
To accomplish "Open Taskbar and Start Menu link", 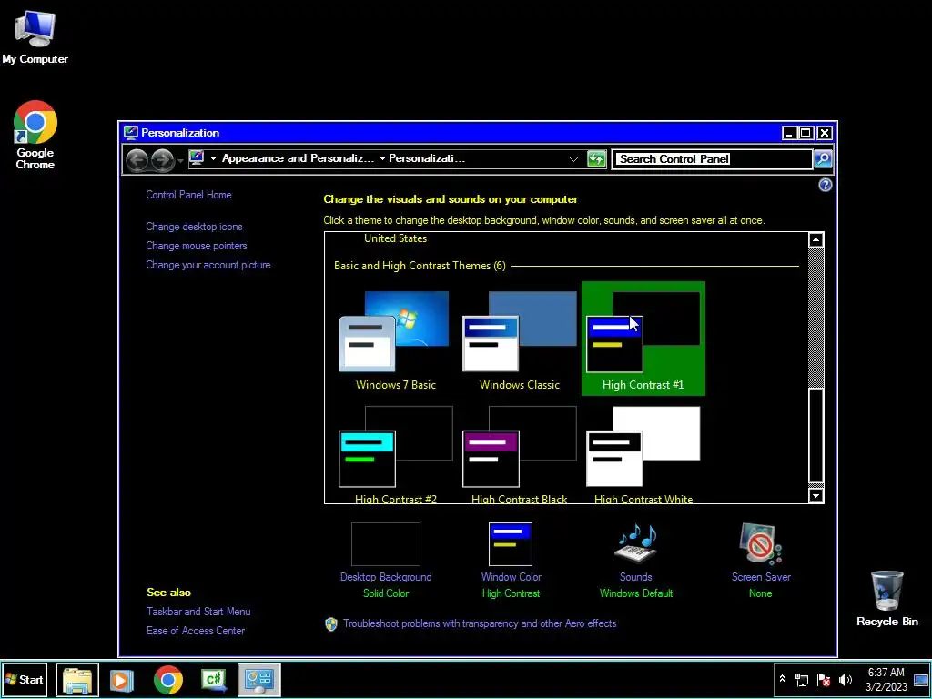I will click(x=198, y=612).
